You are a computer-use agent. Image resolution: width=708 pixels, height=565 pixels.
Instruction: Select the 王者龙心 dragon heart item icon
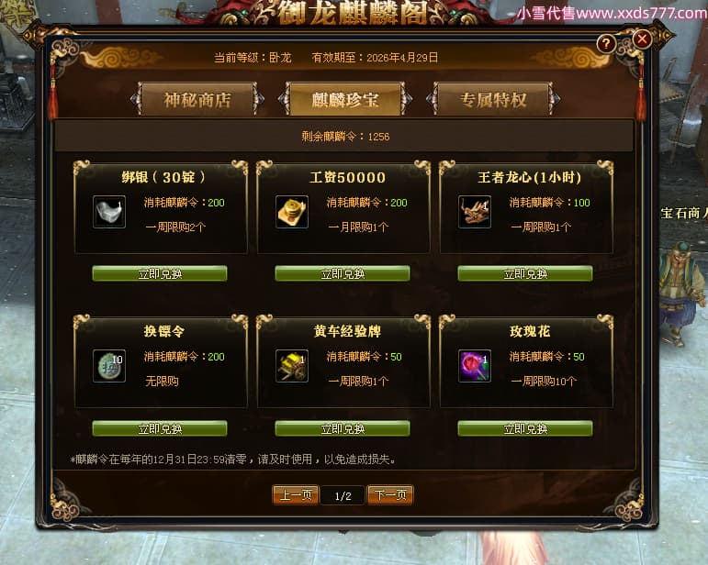pyautogui.click(x=475, y=212)
